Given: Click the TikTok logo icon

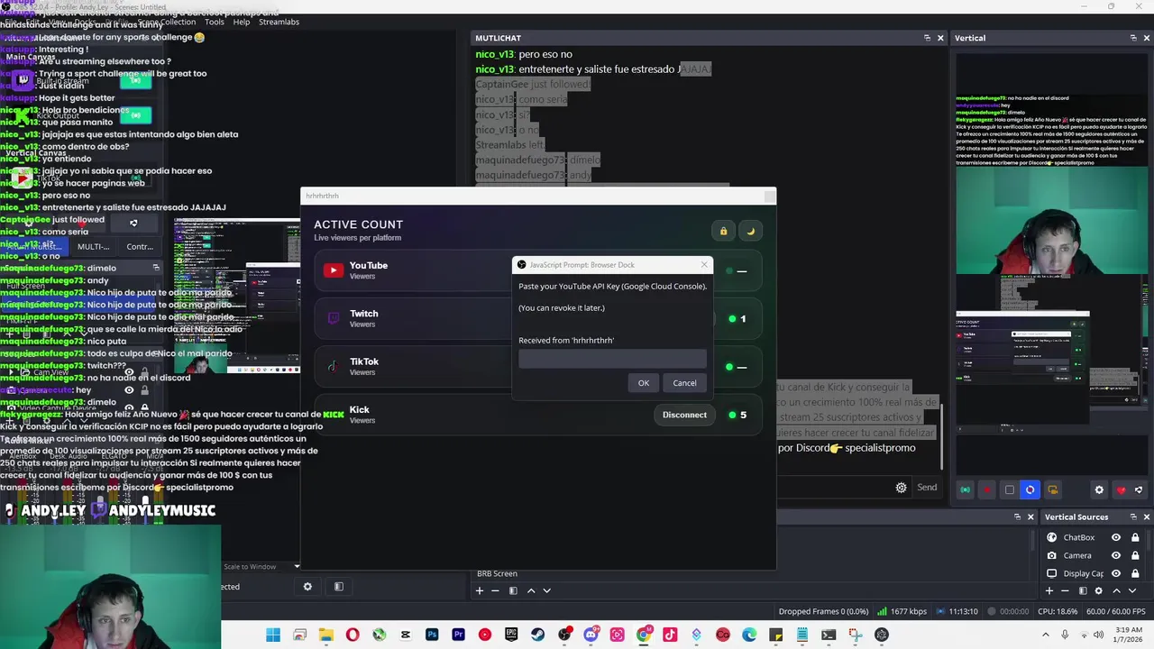Looking at the screenshot, I should click(x=334, y=367).
